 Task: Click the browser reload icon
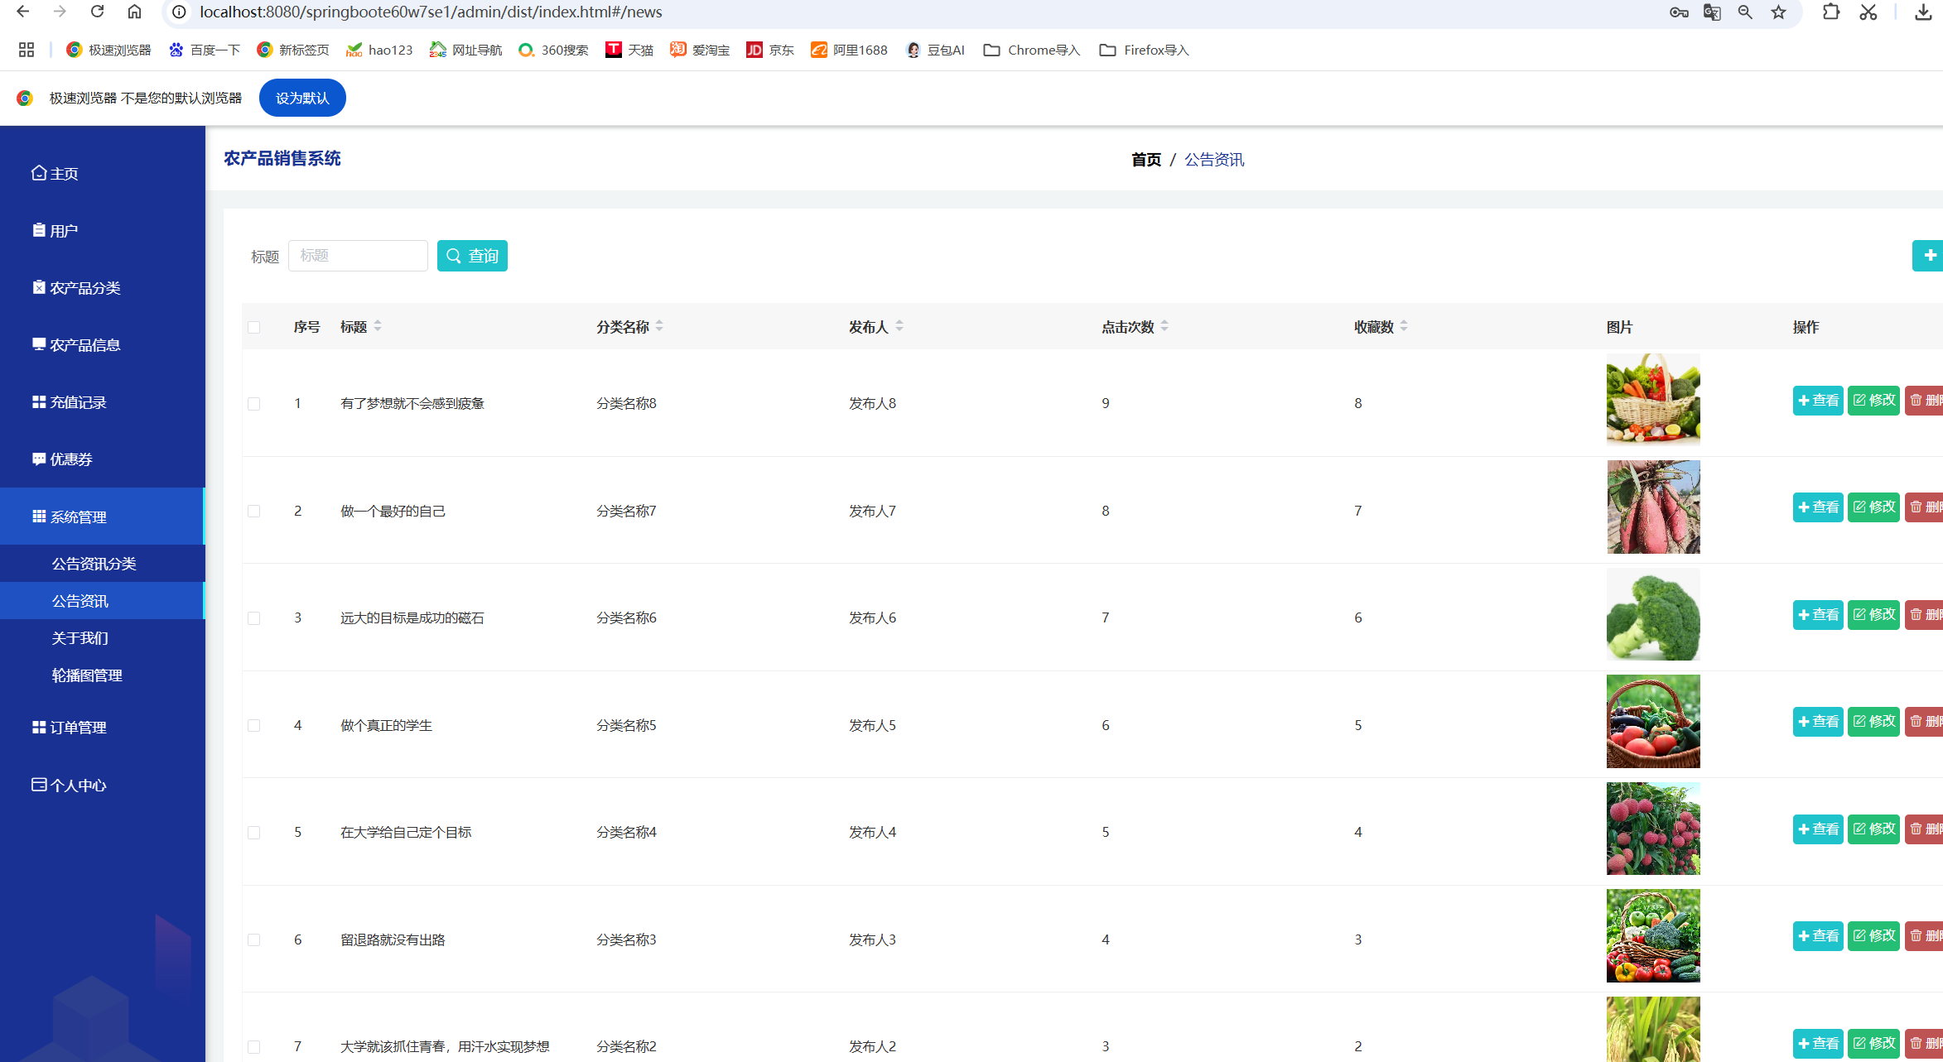click(98, 12)
